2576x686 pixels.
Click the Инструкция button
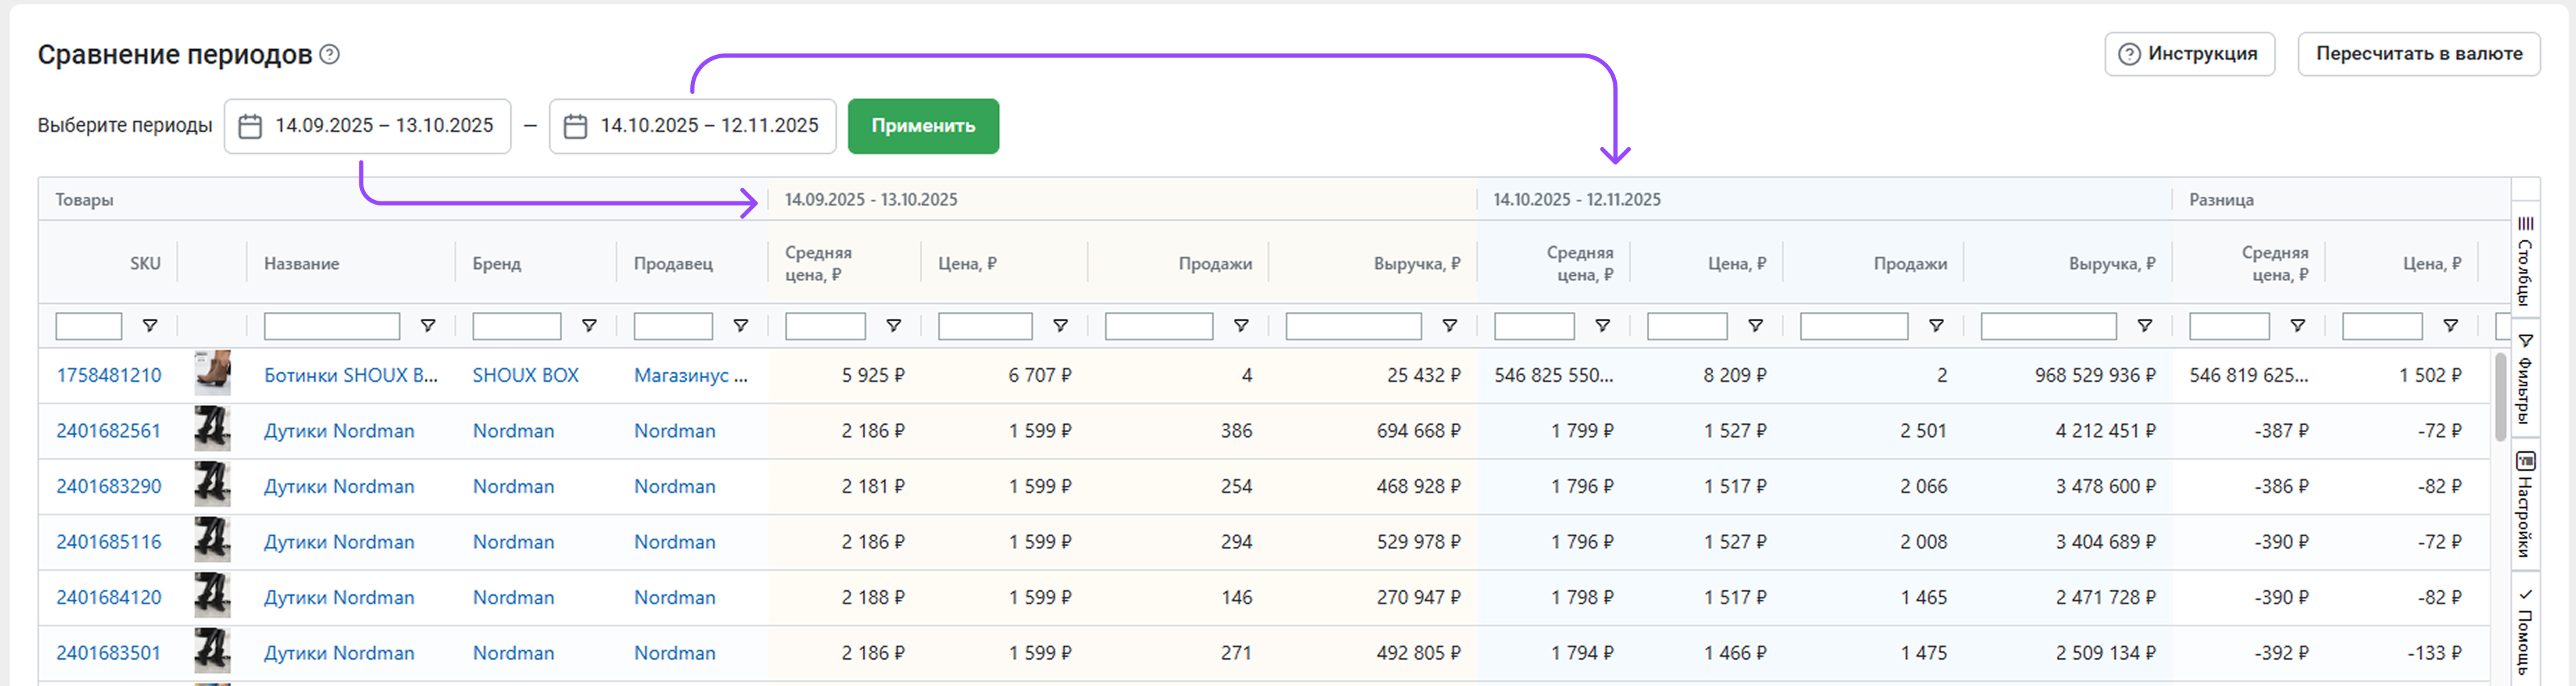click(2189, 54)
